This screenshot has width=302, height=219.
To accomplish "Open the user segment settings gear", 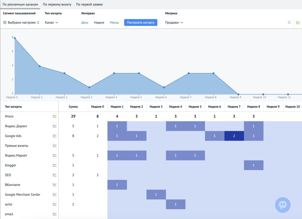I will [x=5, y=22].
